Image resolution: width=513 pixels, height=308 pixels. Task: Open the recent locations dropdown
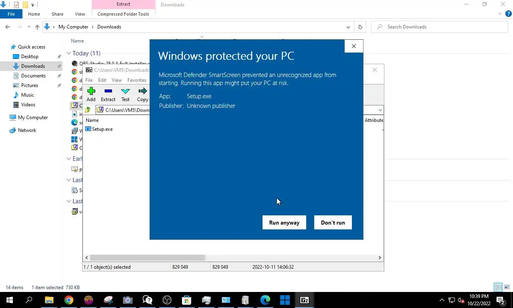coord(29,27)
